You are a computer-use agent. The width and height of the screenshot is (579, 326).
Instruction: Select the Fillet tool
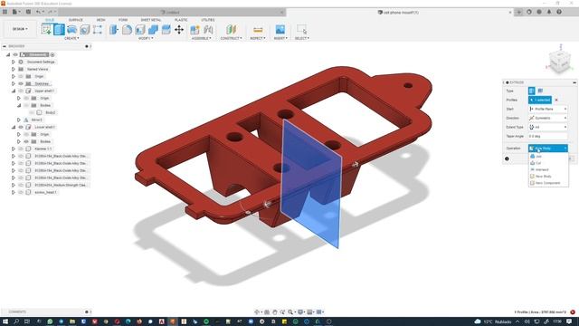point(127,29)
